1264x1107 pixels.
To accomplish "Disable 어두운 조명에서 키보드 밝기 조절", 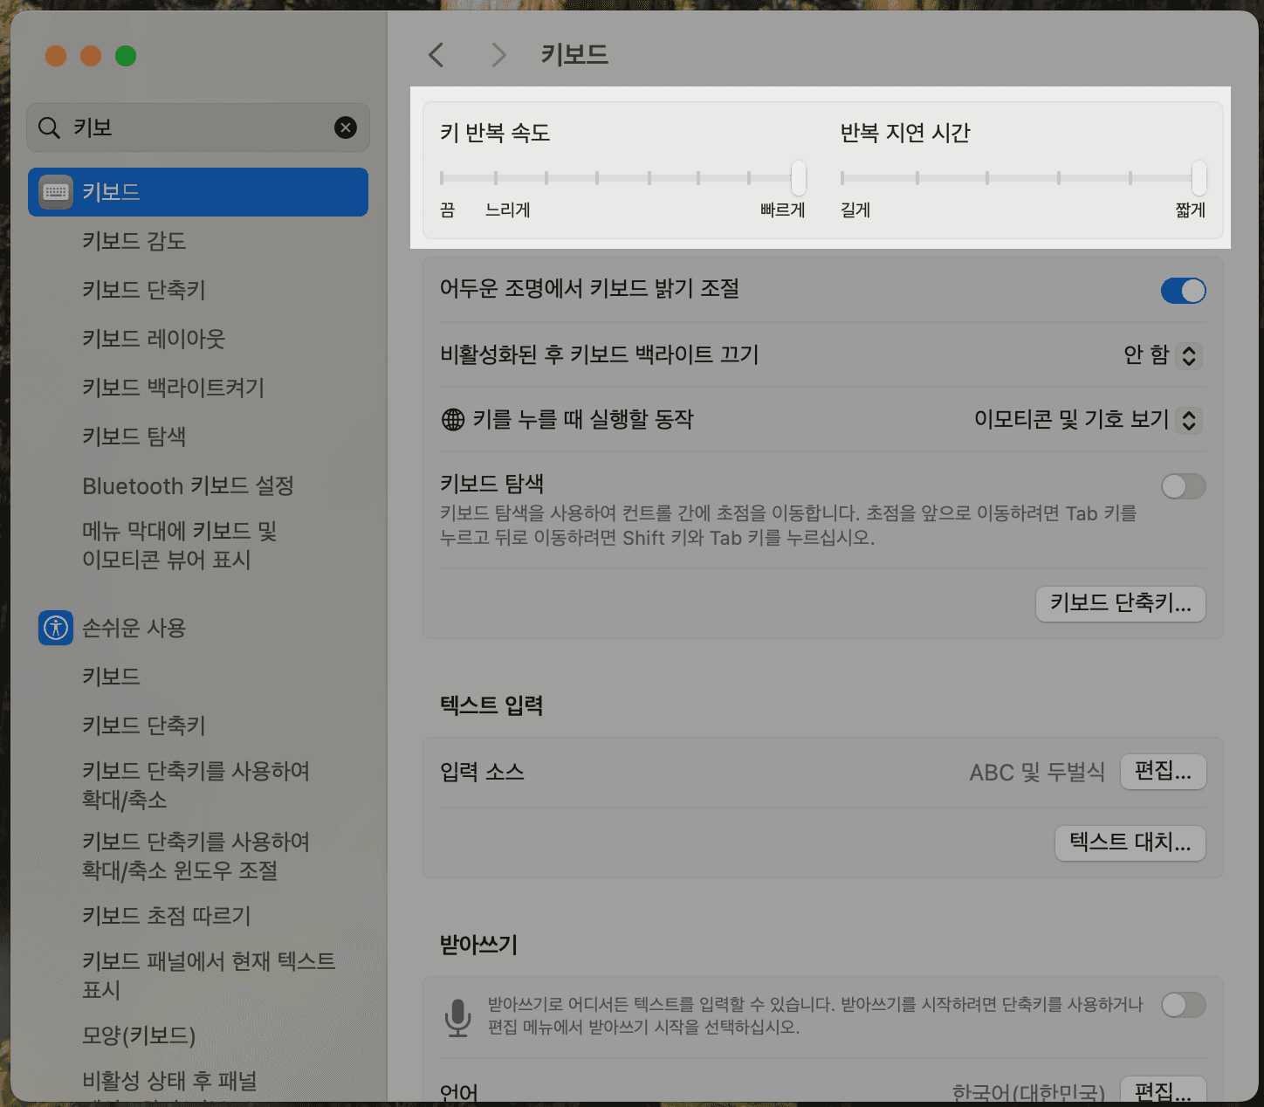I will pos(1183,291).
